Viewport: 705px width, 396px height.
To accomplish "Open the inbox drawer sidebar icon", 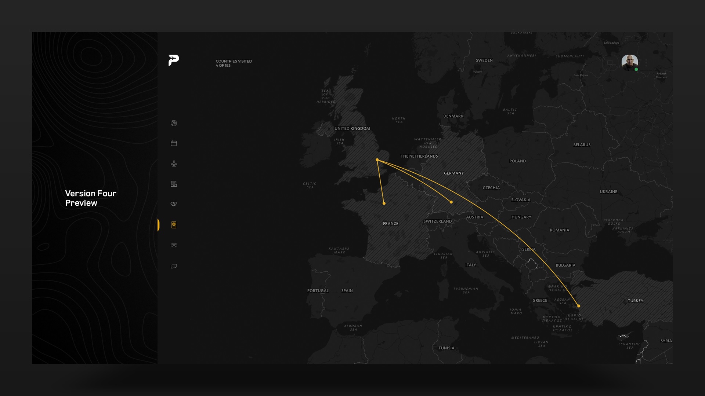I will tap(174, 184).
